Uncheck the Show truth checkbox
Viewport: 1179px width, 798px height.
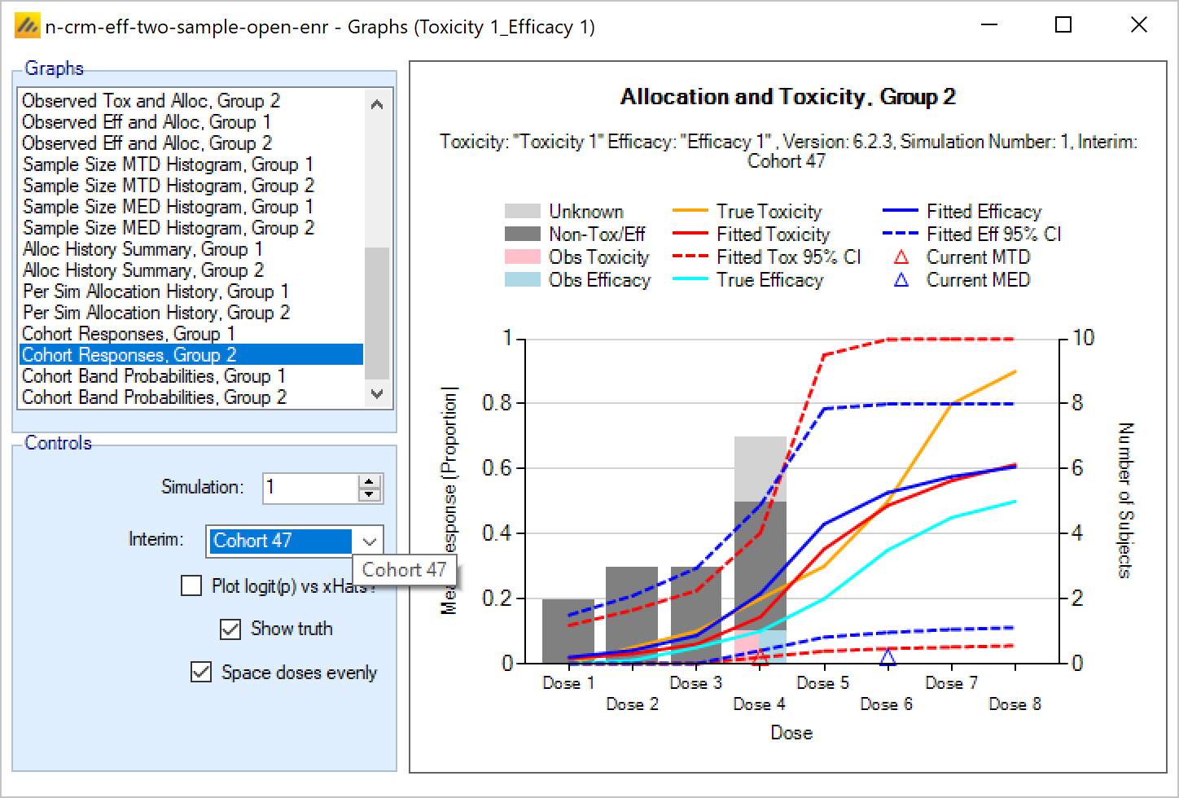tap(230, 629)
